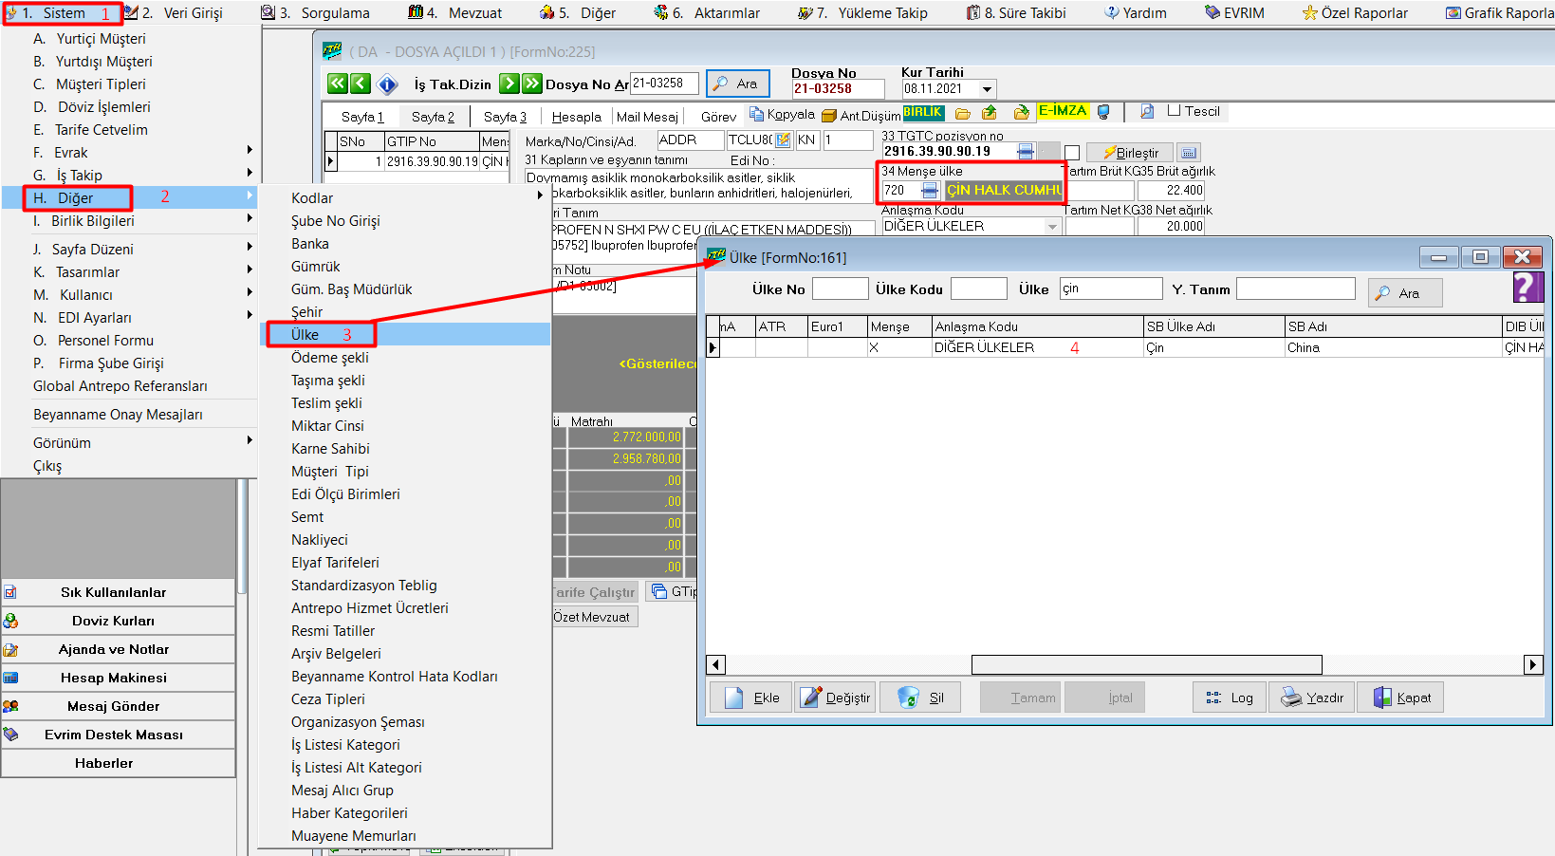Open the Sorgulama menu
Screen dimensions: 1555x856
pos(317,13)
